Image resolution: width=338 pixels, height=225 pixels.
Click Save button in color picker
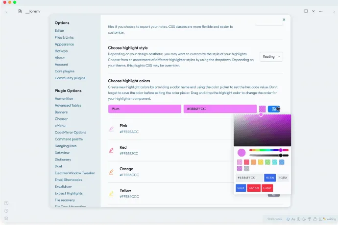241,188
